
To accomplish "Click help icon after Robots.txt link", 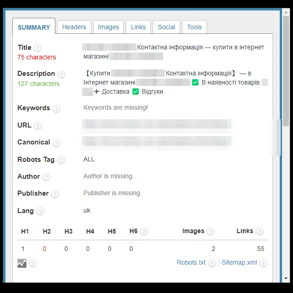I will click(x=212, y=263).
